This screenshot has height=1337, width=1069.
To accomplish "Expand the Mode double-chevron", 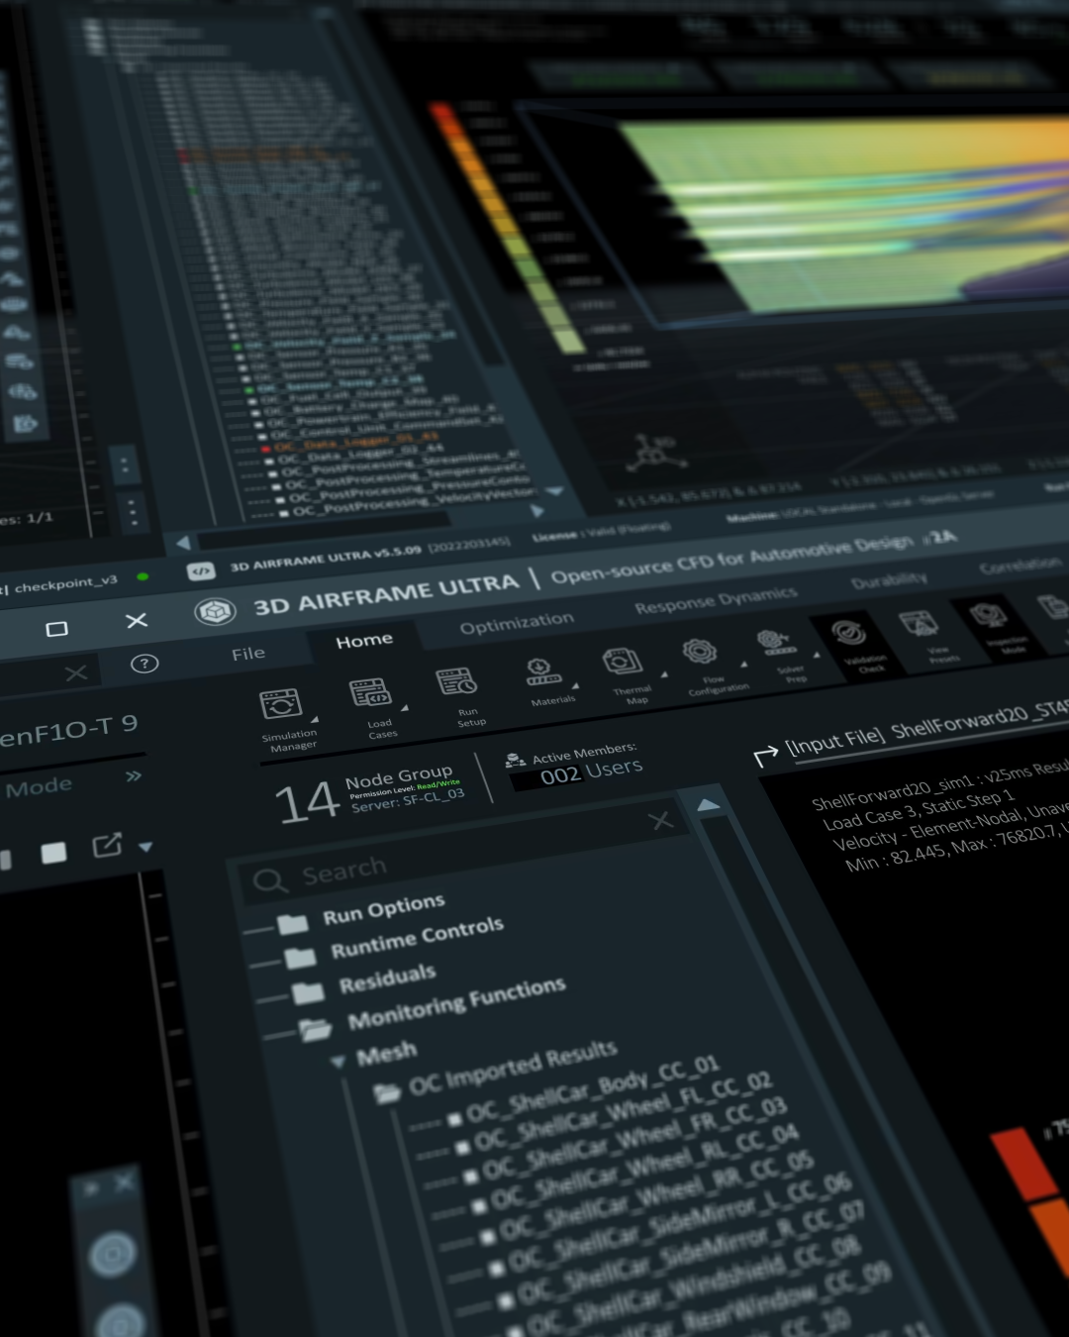I will (x=134, y=775).
